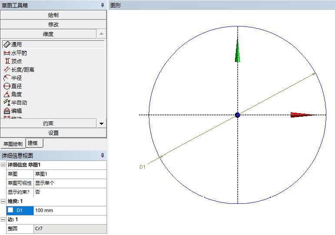
Task: Choose the 角度 angle dimension tool
Action: pos(16,94)
